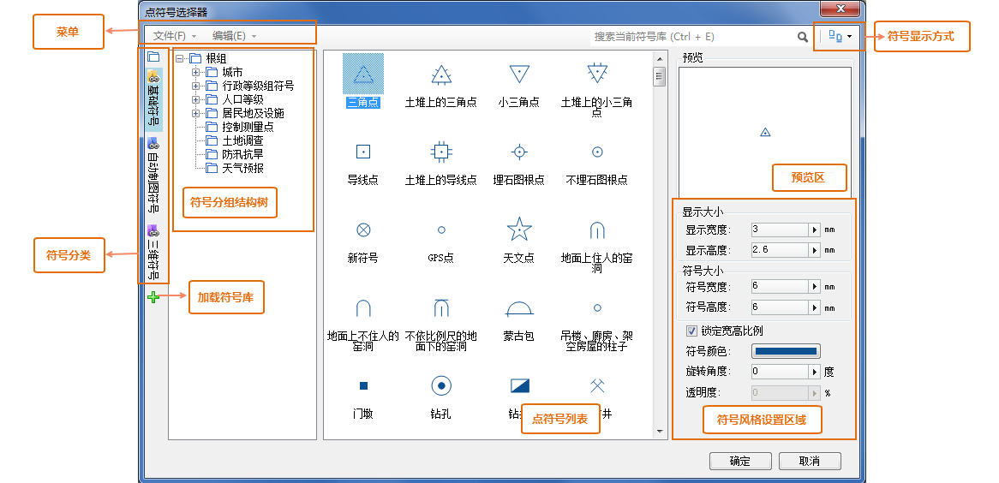Screen dimensions: 999x483
Task: Click the green plus to load symbol library
Action: pos(153,297)
